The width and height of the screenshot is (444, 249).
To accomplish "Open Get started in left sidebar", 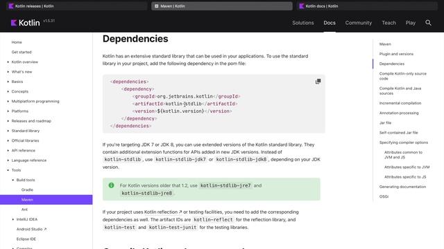I will (x=22, y=52).
